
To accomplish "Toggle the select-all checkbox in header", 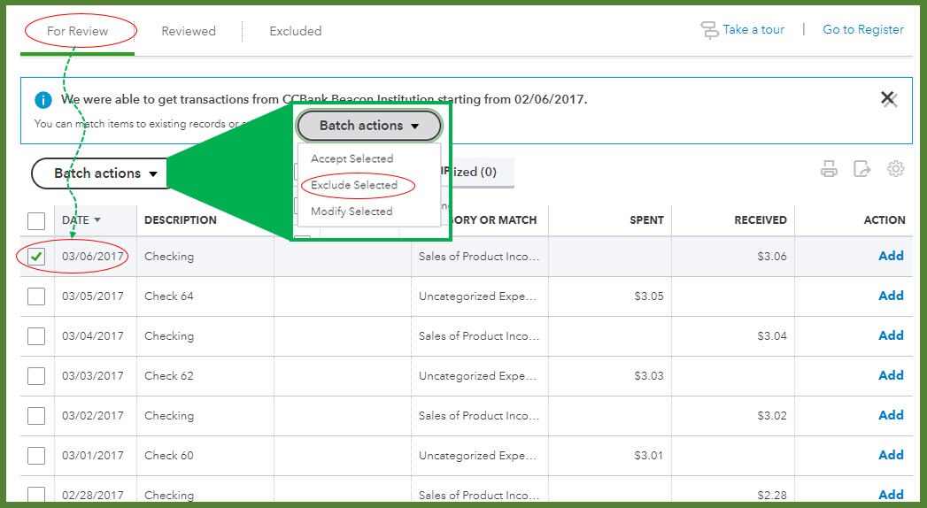I will pos(36,221).
